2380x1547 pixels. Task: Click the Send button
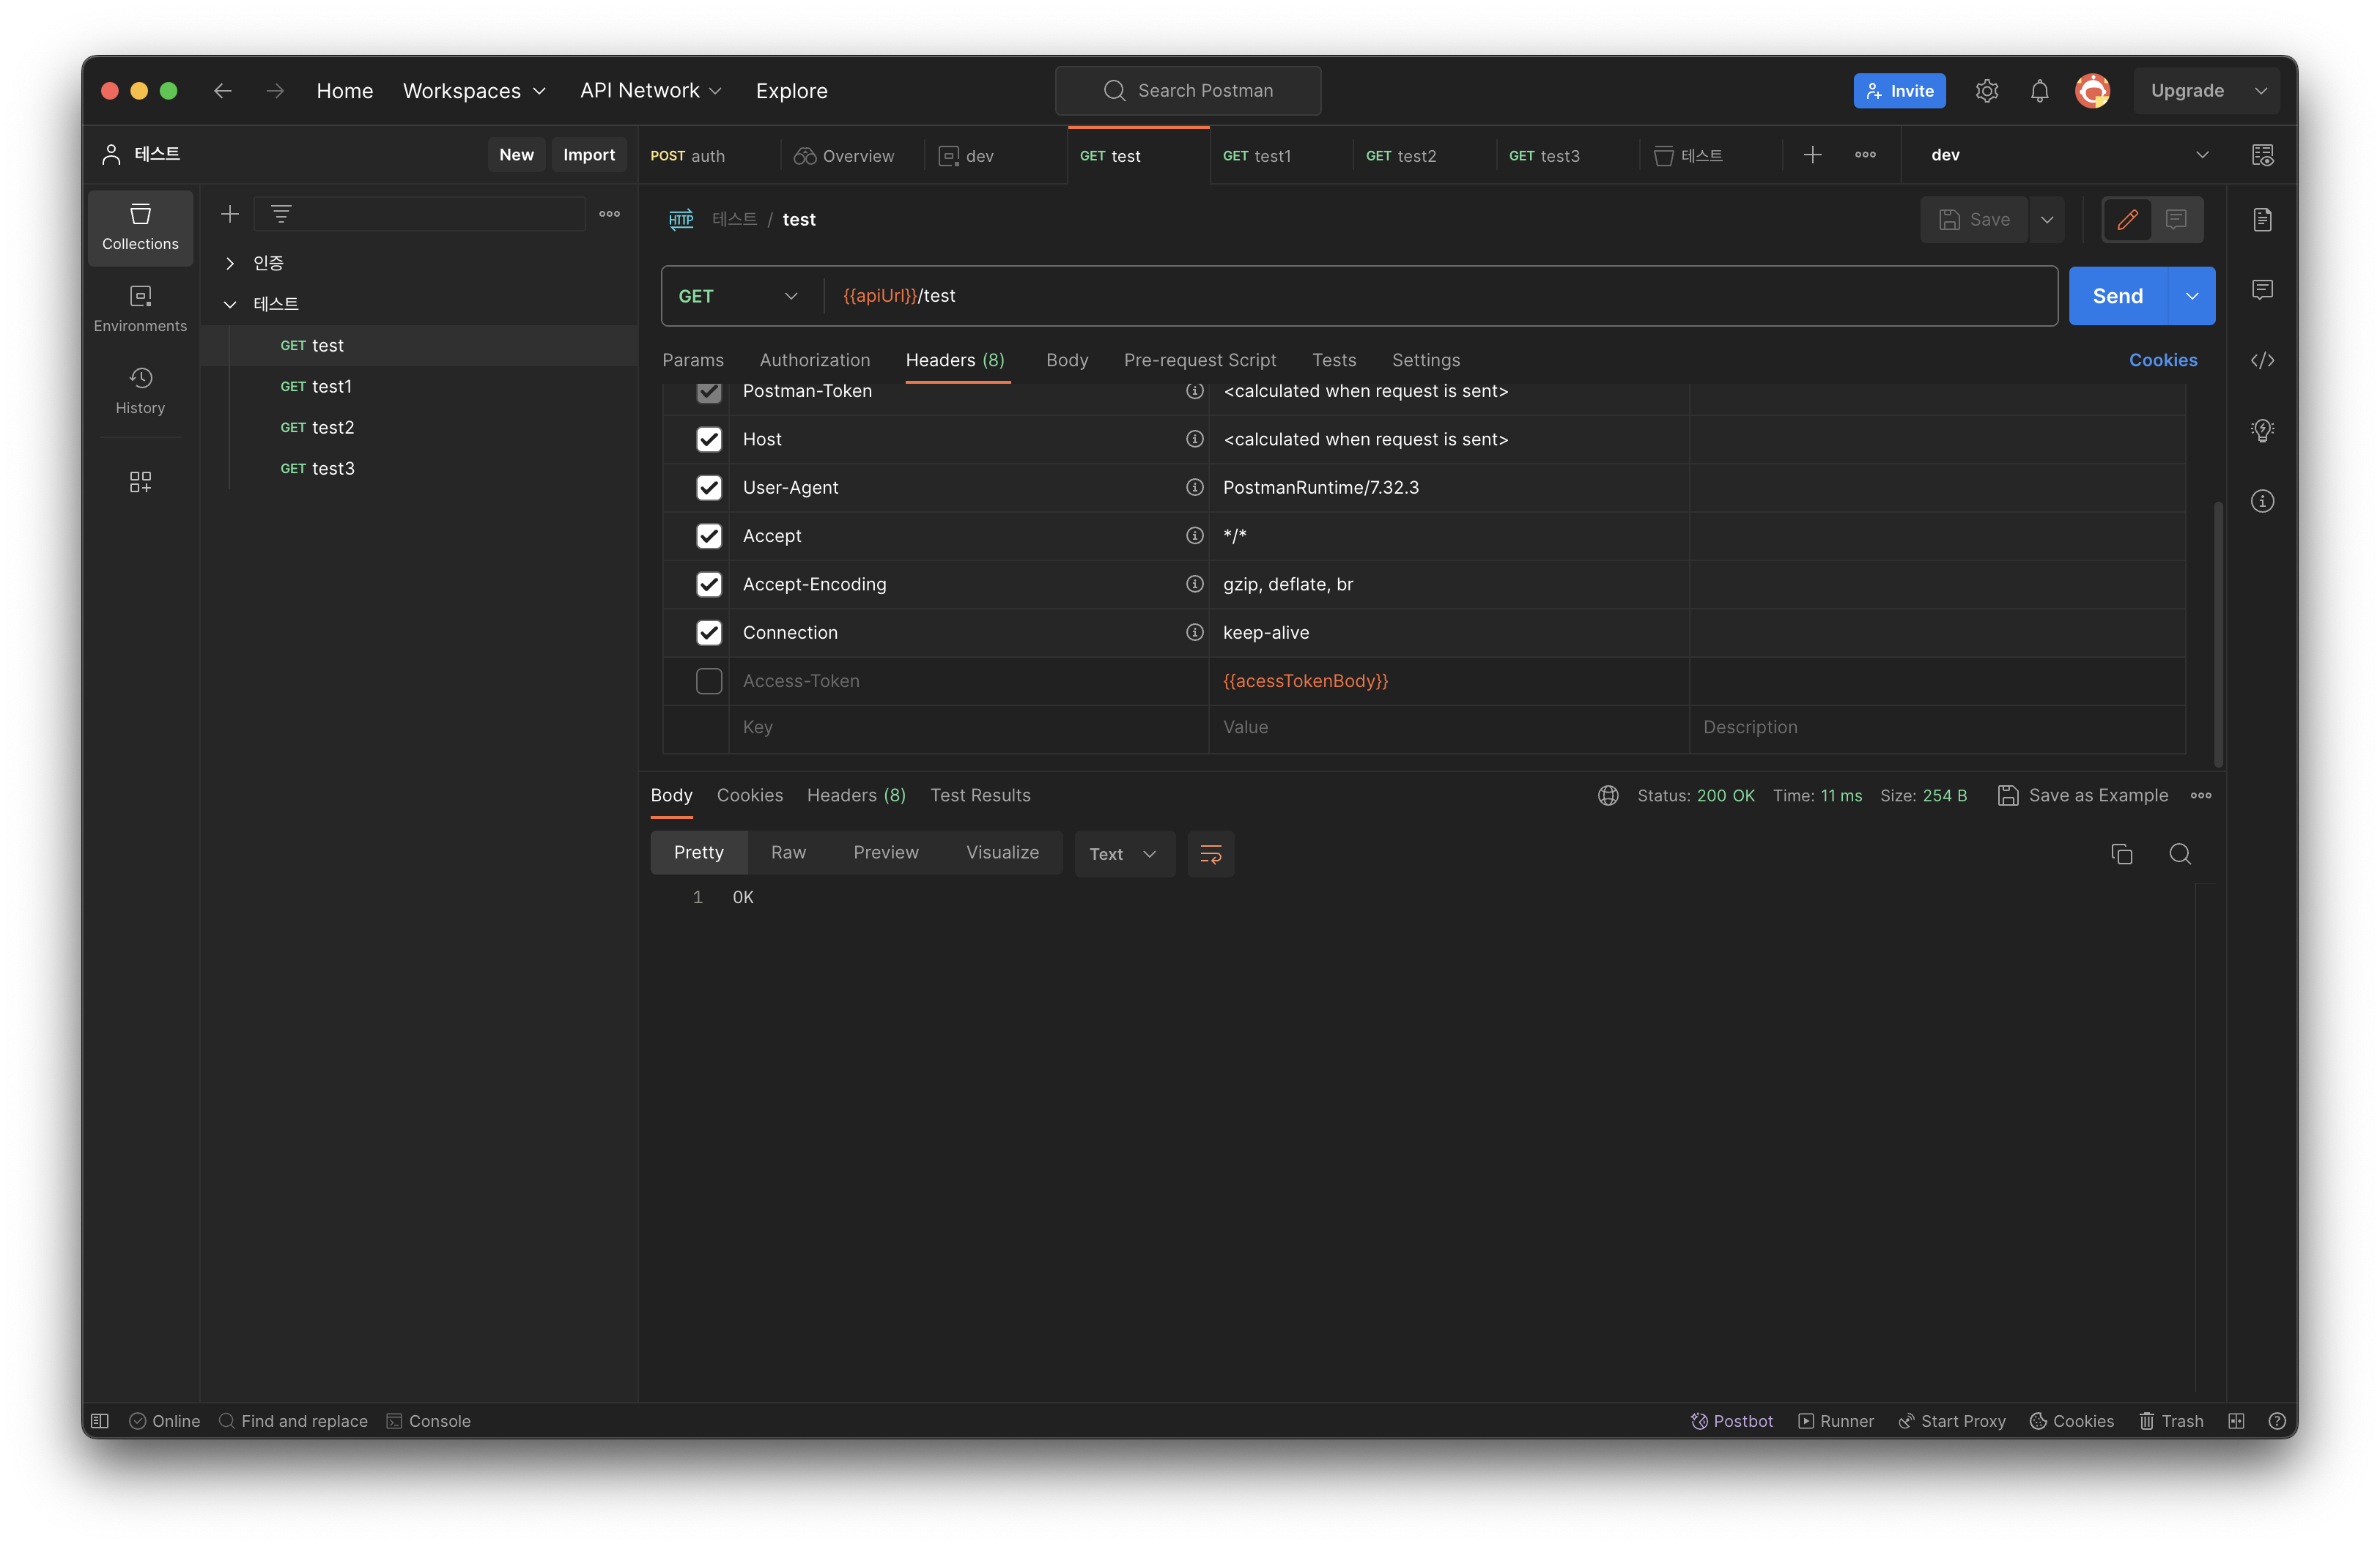(x=2117, y=296)
